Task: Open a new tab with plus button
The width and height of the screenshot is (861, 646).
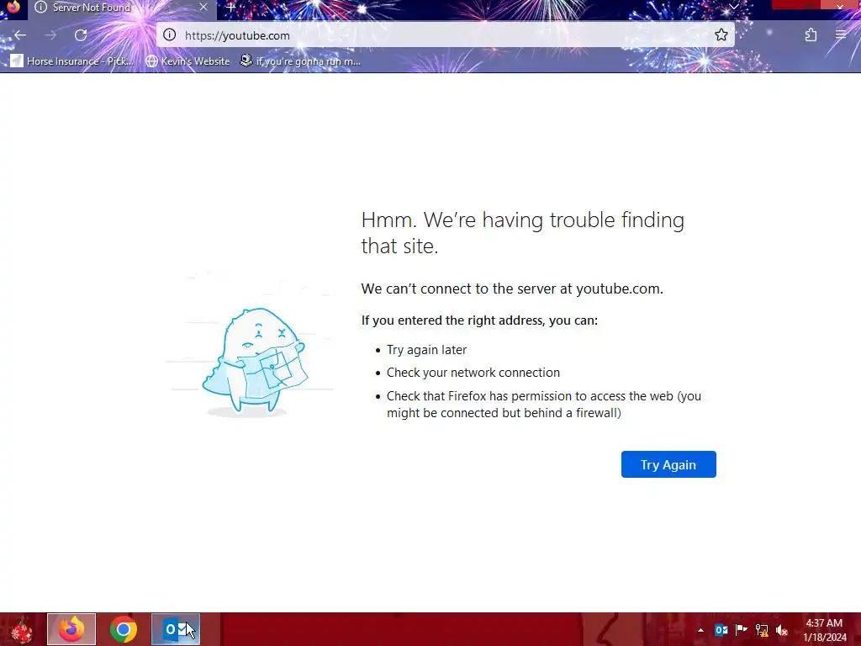Action: pyautogui.click(x=231, y=8)
